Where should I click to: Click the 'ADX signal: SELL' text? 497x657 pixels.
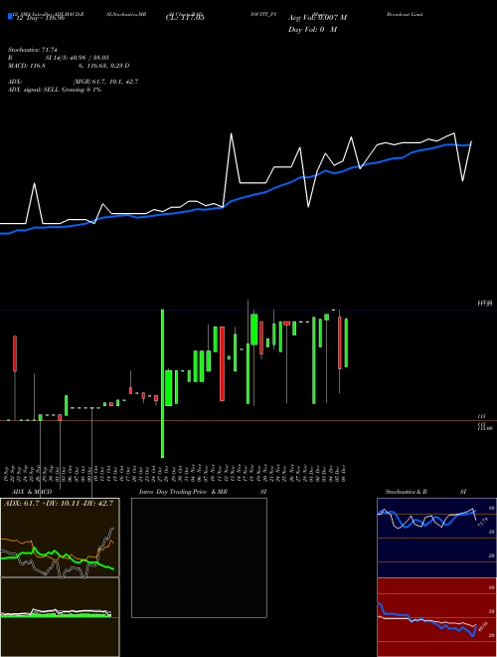pos(34,90)
